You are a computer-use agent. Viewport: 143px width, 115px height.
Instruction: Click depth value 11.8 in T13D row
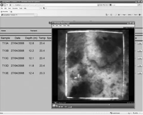tap(31, 66)
